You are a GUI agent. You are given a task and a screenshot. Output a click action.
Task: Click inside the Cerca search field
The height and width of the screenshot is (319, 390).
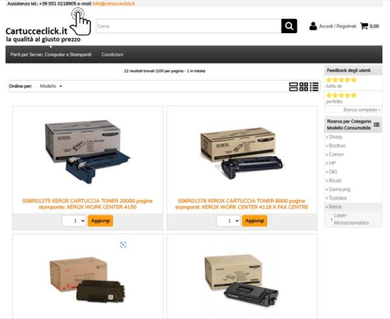point(188,26)
